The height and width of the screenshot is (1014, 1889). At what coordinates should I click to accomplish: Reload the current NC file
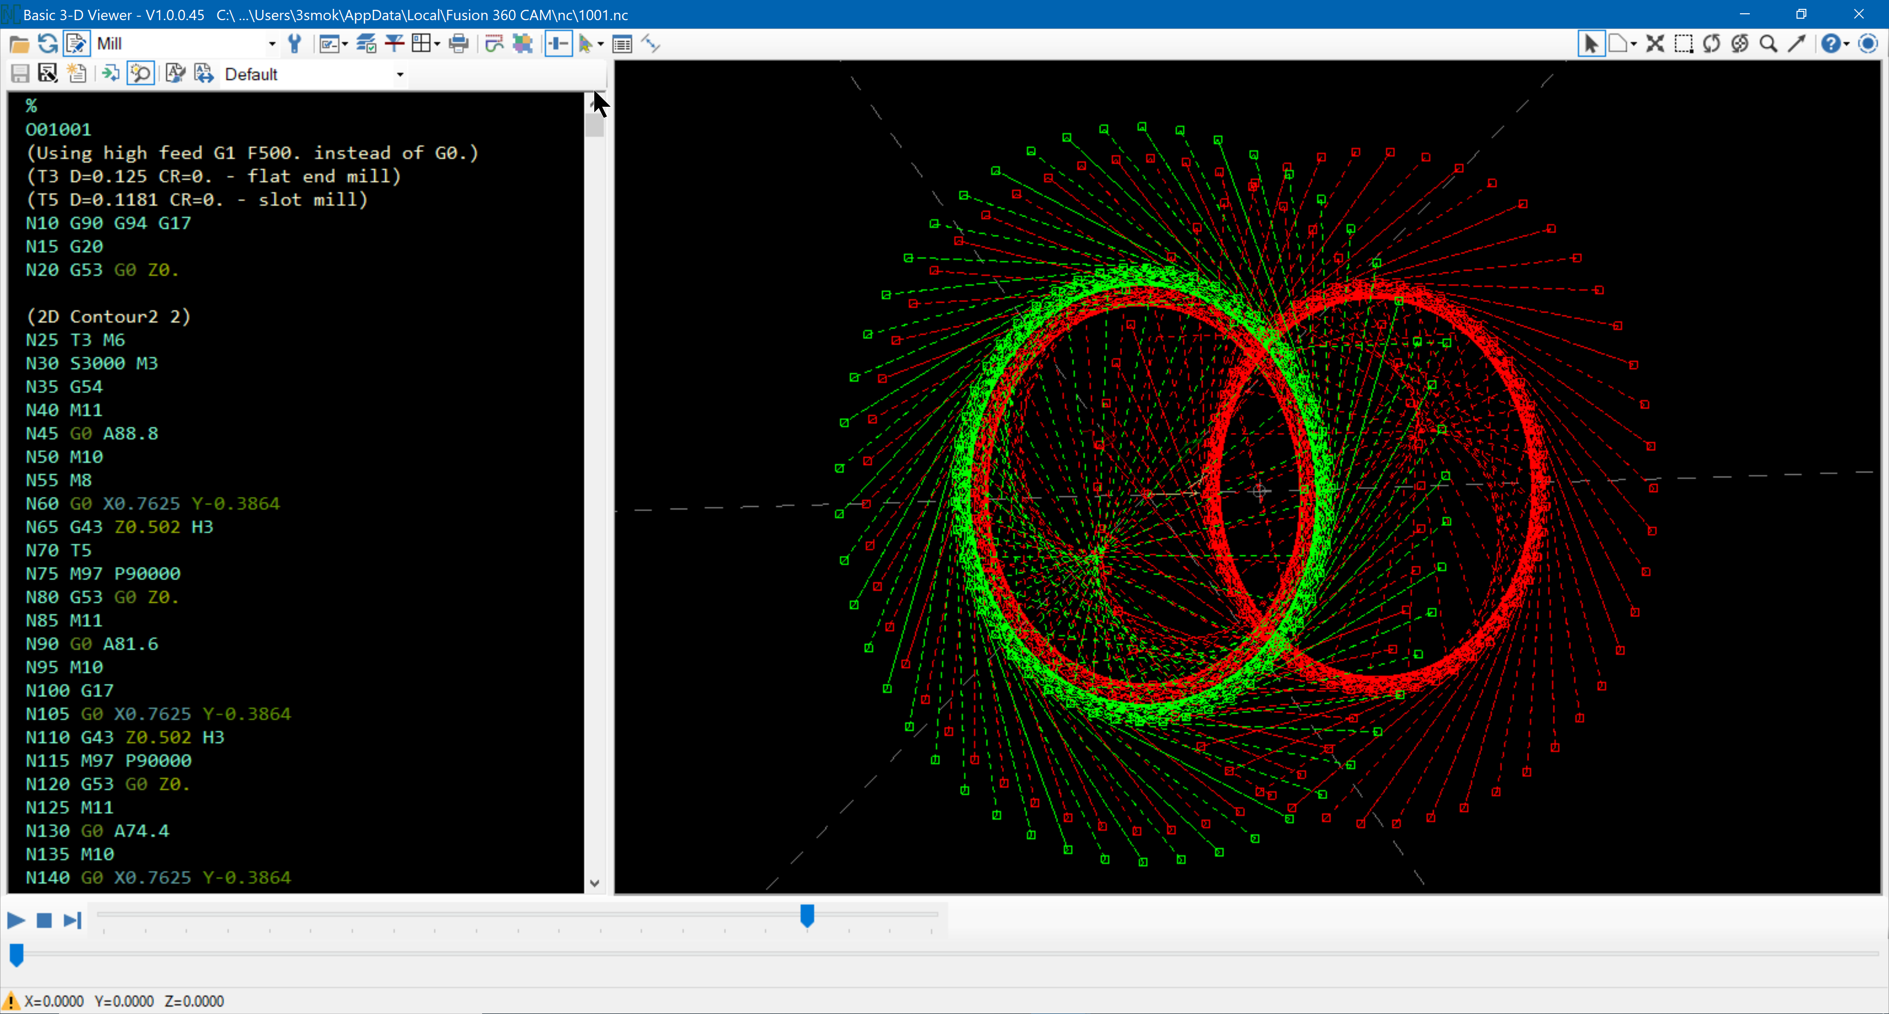(48, 43)
